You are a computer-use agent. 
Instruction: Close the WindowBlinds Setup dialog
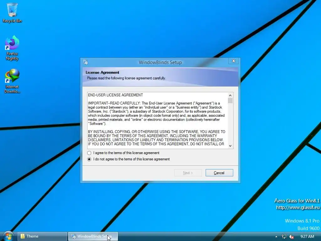(234, 61)
